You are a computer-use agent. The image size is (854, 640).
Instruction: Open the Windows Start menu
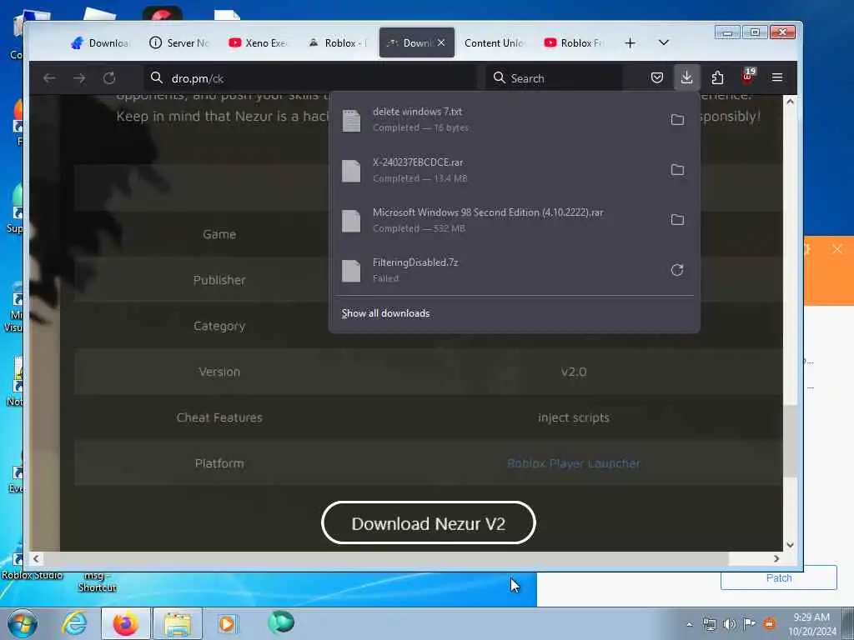coord(23,623)
